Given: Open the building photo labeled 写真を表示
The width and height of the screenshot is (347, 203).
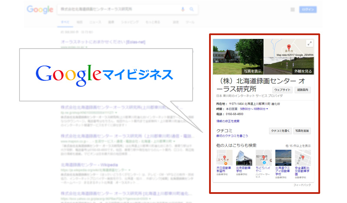Looking at the screenshot, I should tap(238, 57).
